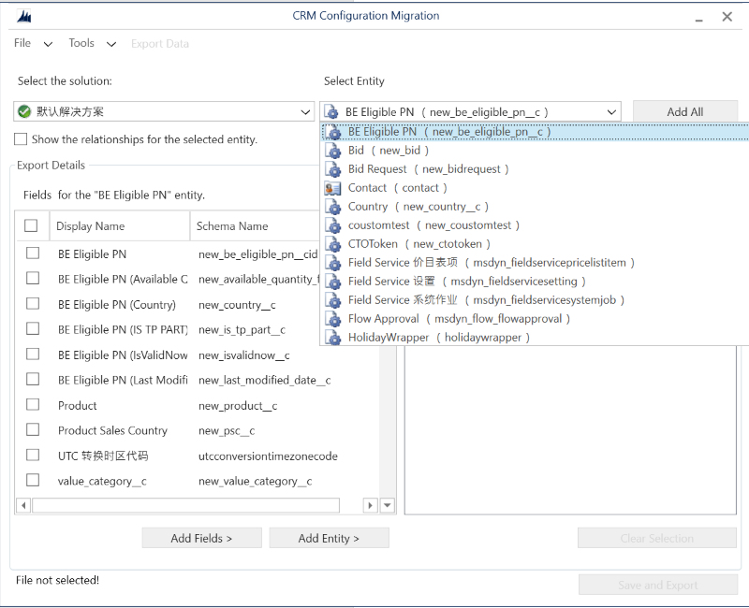This screenshot has width=749, height=608.
Task: Click the green checkmark icon in solution selector
Action: click(x=24, y=111)
